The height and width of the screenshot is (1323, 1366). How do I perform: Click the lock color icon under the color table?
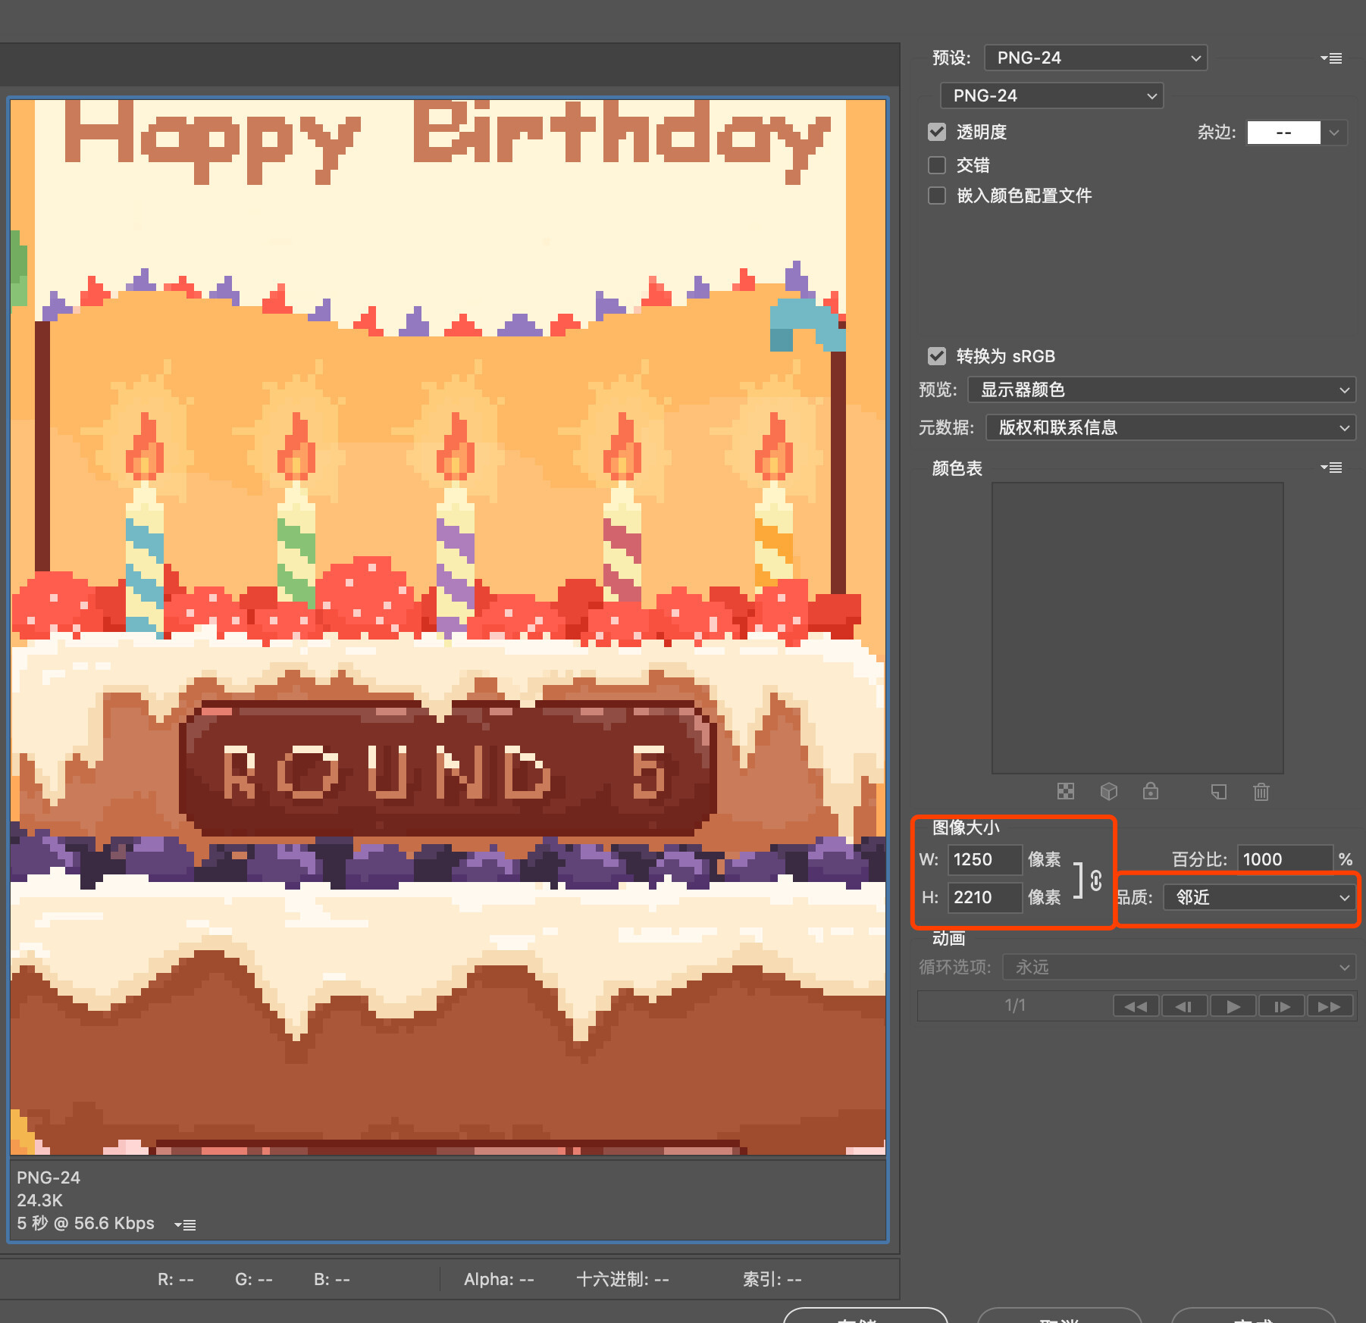(1151, 792)
